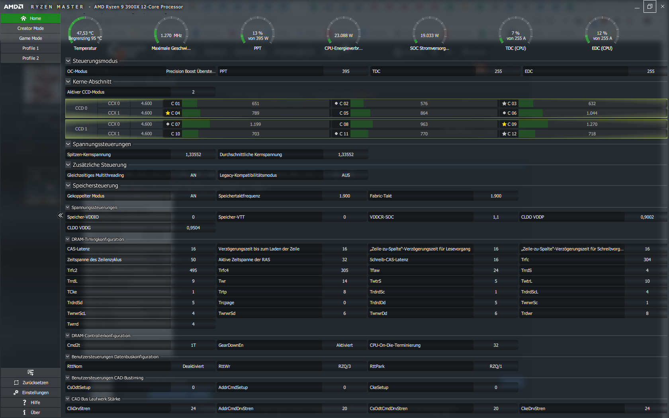Click the AMD logo in the title bar
The height and width of the screenshot is (418, 669).
click(x=14, y=7)
